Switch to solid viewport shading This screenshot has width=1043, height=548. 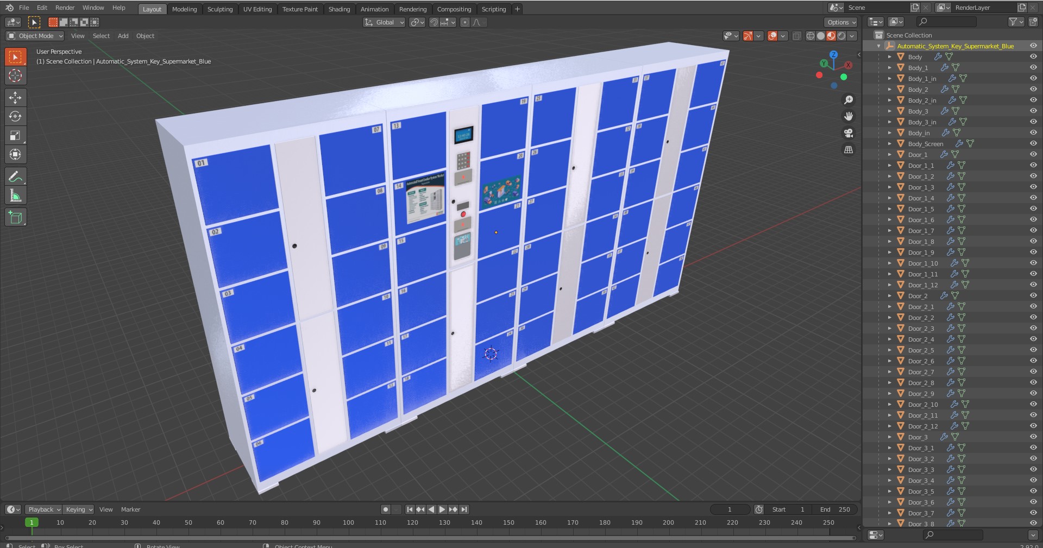(x=821, y=36)
